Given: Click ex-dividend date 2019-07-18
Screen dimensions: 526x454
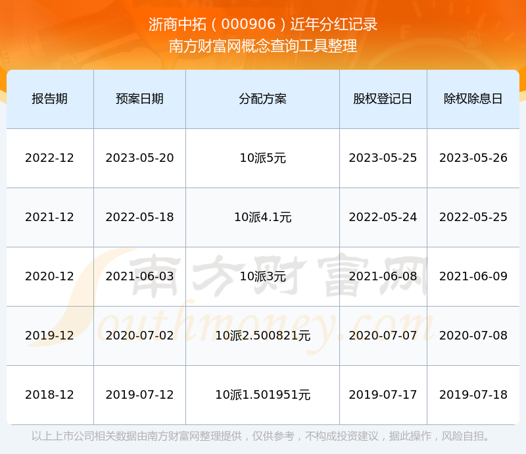Looking at the screenshot, I should tap(473, 395).
